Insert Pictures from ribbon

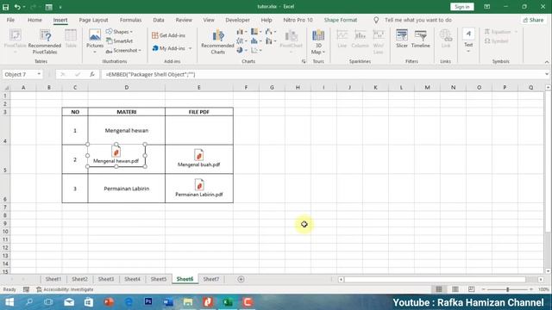pyautogui.click(x=95, y=41)
